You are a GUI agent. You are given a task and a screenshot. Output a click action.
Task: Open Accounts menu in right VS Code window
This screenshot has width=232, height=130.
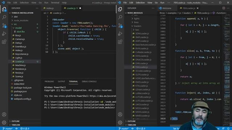pyautogui.click(x=120, y=114)
